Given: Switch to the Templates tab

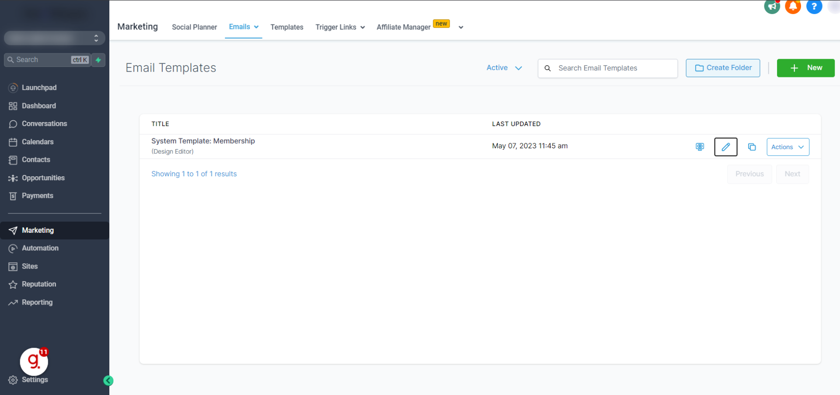Looking at the screenshot, I should coord(287,27).
